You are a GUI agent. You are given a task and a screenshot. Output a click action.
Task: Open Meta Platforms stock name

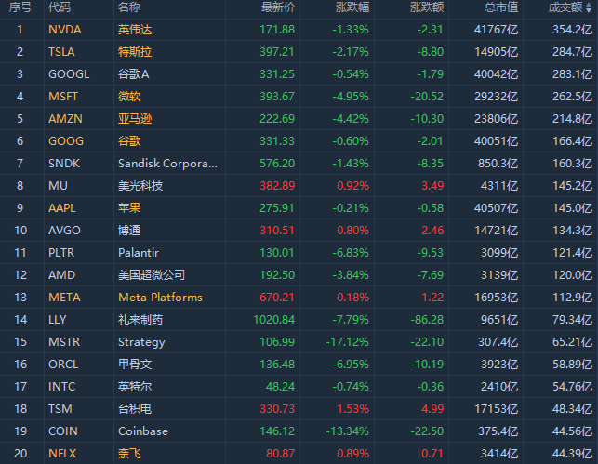[x=160, y=298]
